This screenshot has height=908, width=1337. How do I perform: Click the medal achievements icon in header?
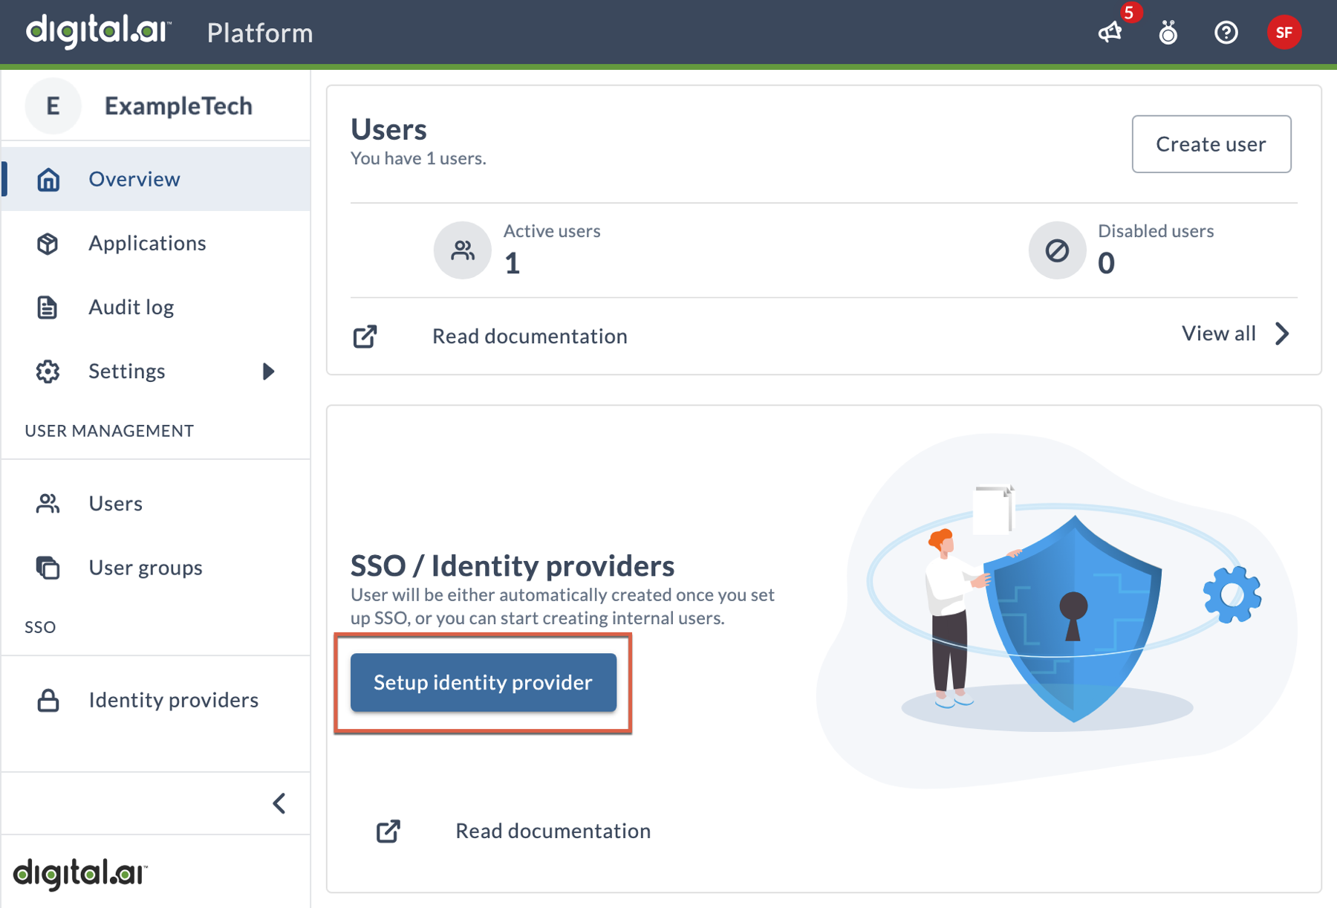click(x=1168, y=33)
